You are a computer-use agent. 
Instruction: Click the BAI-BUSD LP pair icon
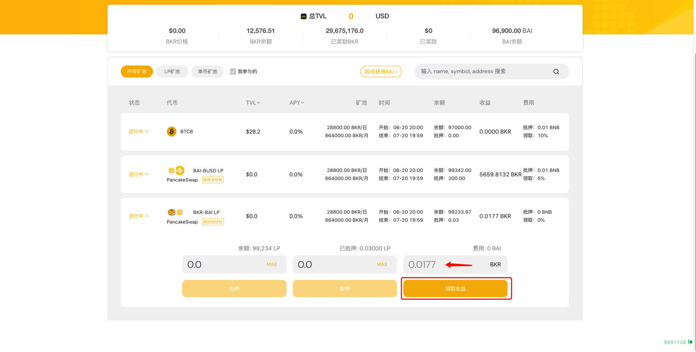(176, 171)
